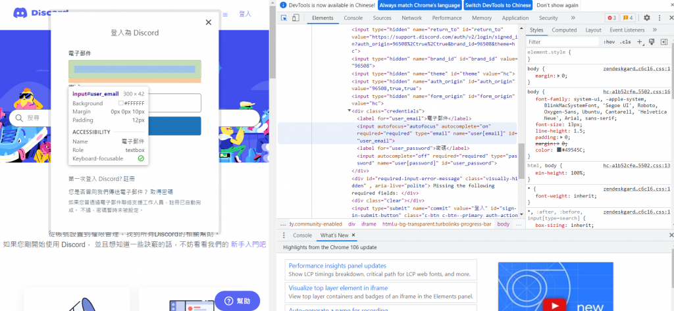Select the Layout sidebar tab
Screen dimensions: 674x311
[x=593, y=30]
